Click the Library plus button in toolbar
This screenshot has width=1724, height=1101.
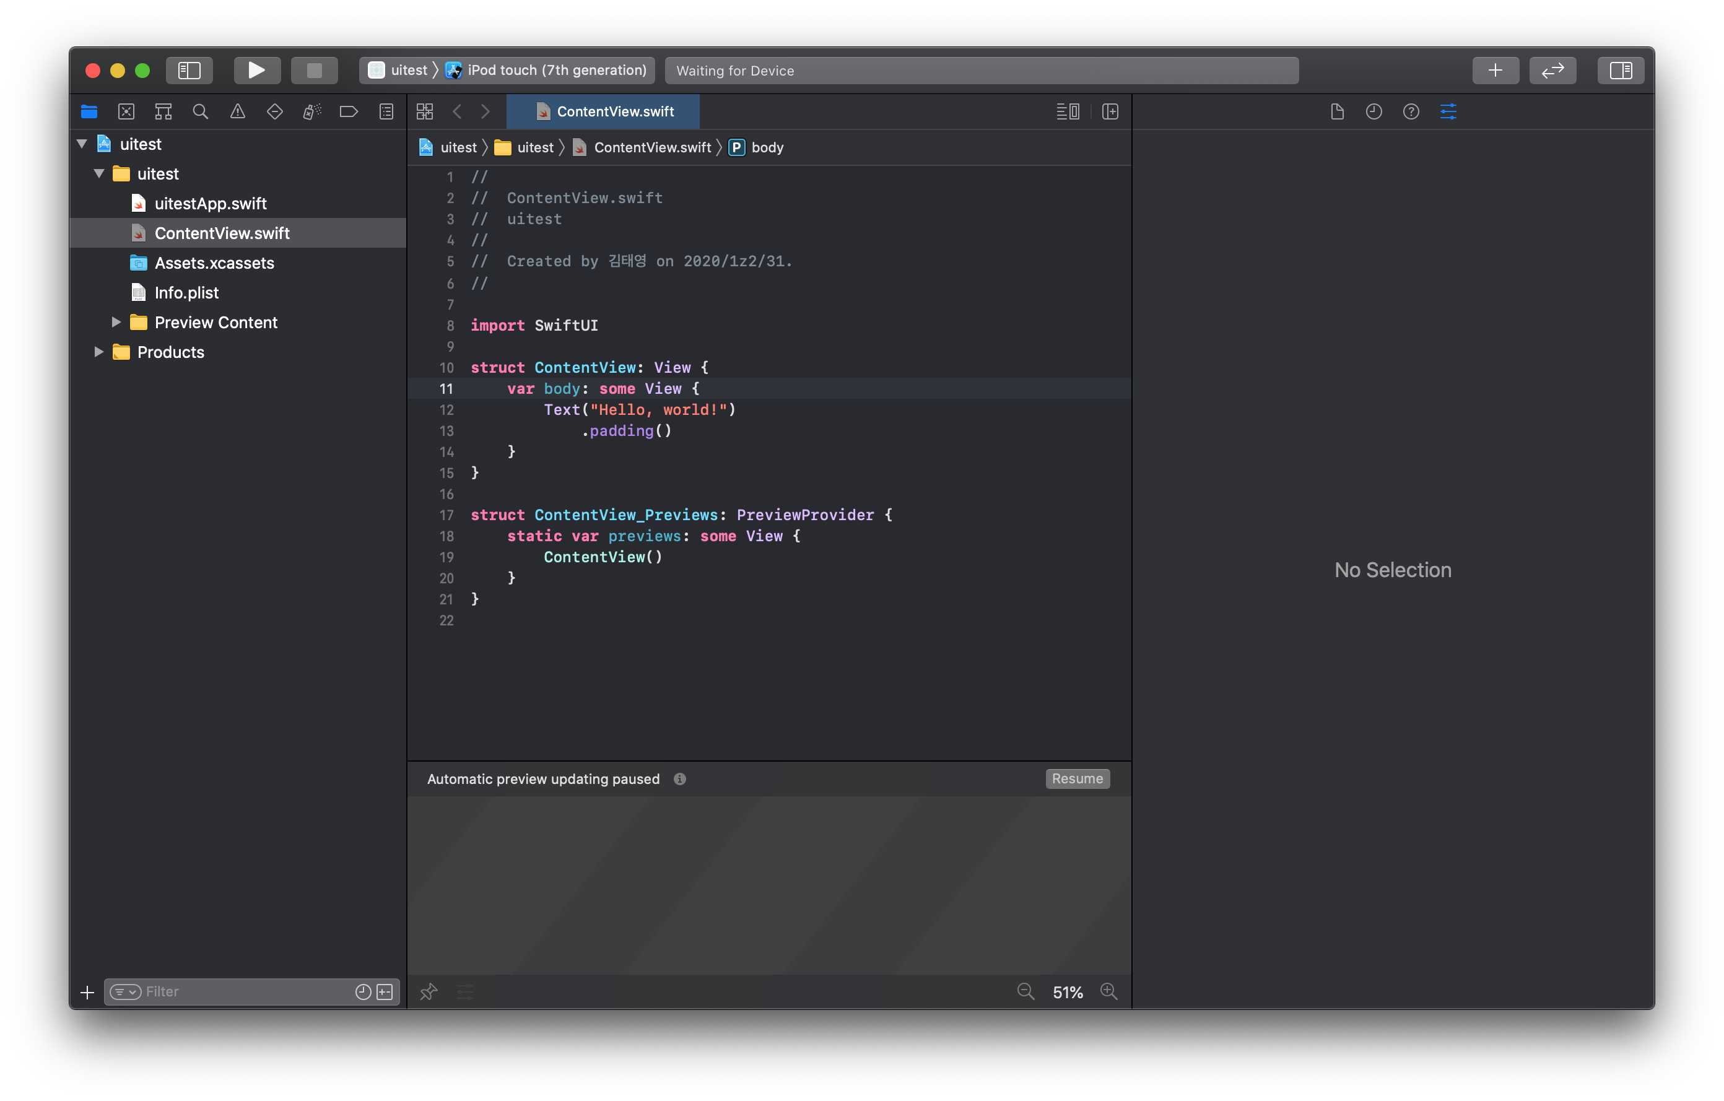pyautogui.click(x=1495, y=70)
